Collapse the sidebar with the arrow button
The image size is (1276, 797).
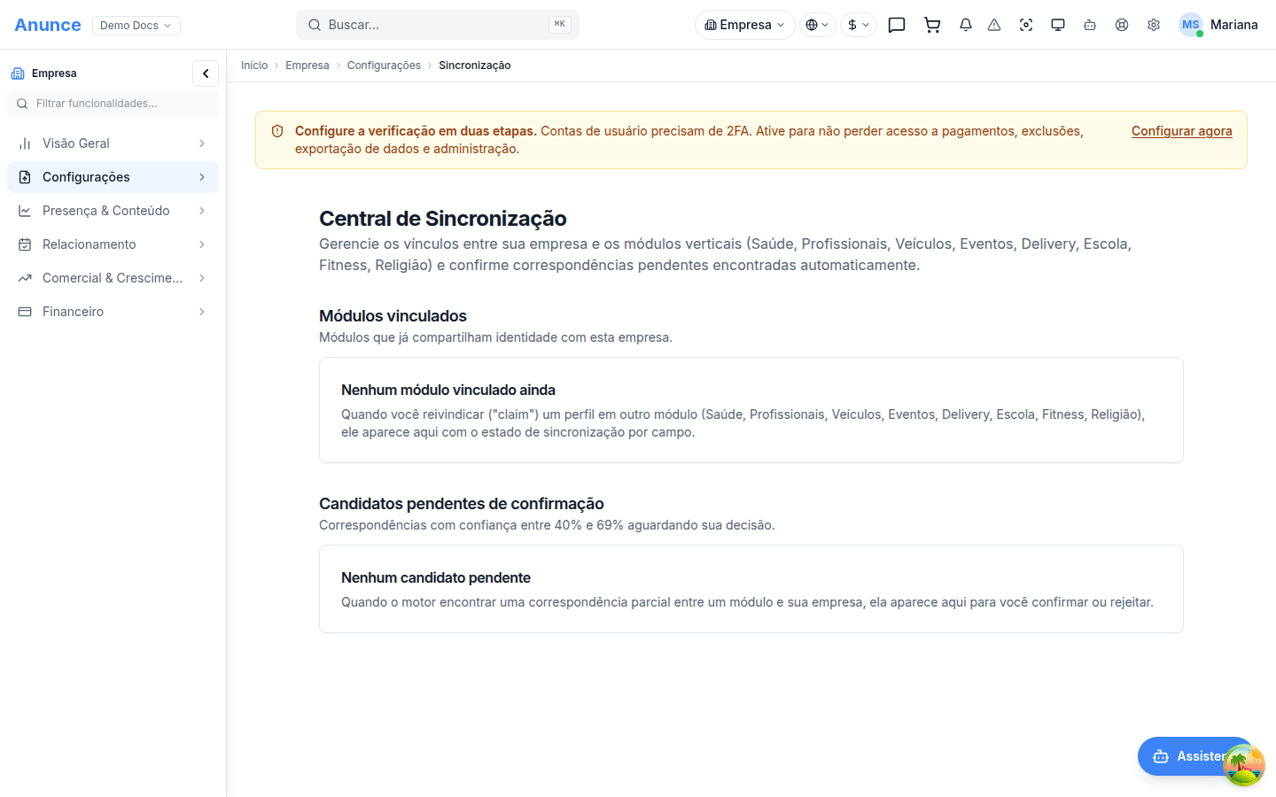(x=206, y=74)
